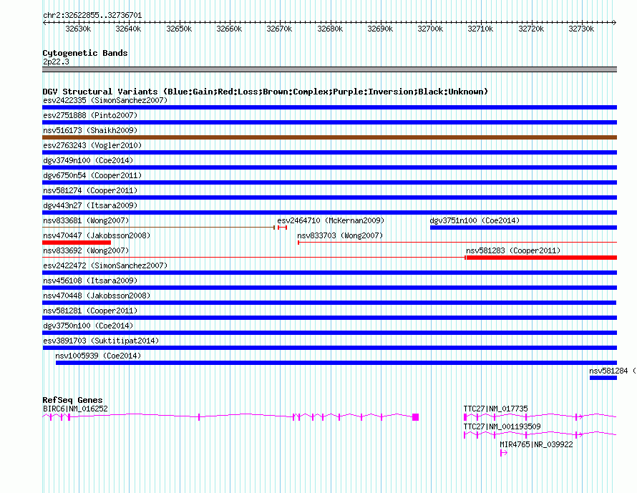This screenshot has width=637, height=493.
Task: Select the dgv3749n100 (Coe2014) label
Action: tap(88, 160)
